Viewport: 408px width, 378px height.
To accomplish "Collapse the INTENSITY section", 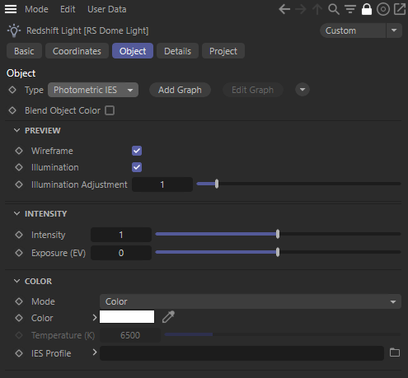I will click(x=16, y=213).
